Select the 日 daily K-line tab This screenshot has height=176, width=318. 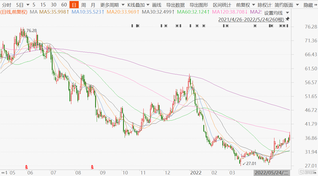coord(74,5)
